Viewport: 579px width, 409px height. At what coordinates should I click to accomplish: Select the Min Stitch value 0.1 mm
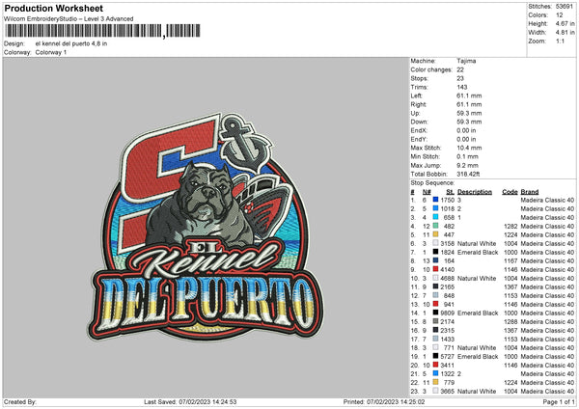click(467, 156)
